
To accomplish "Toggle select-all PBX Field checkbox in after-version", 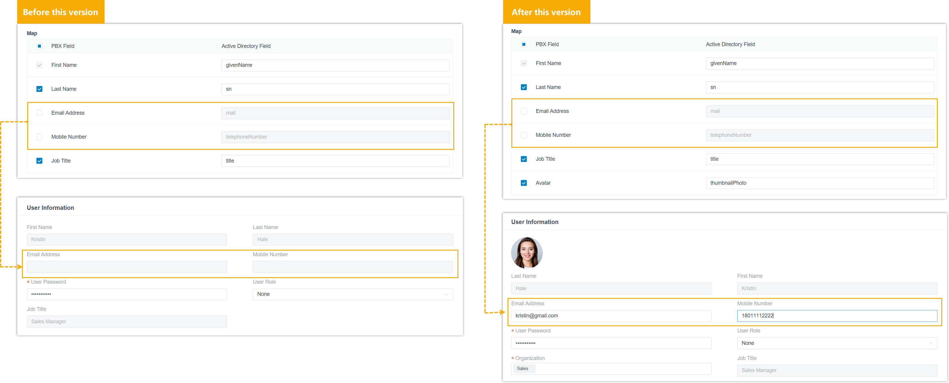I will click(x=524, y=44).
